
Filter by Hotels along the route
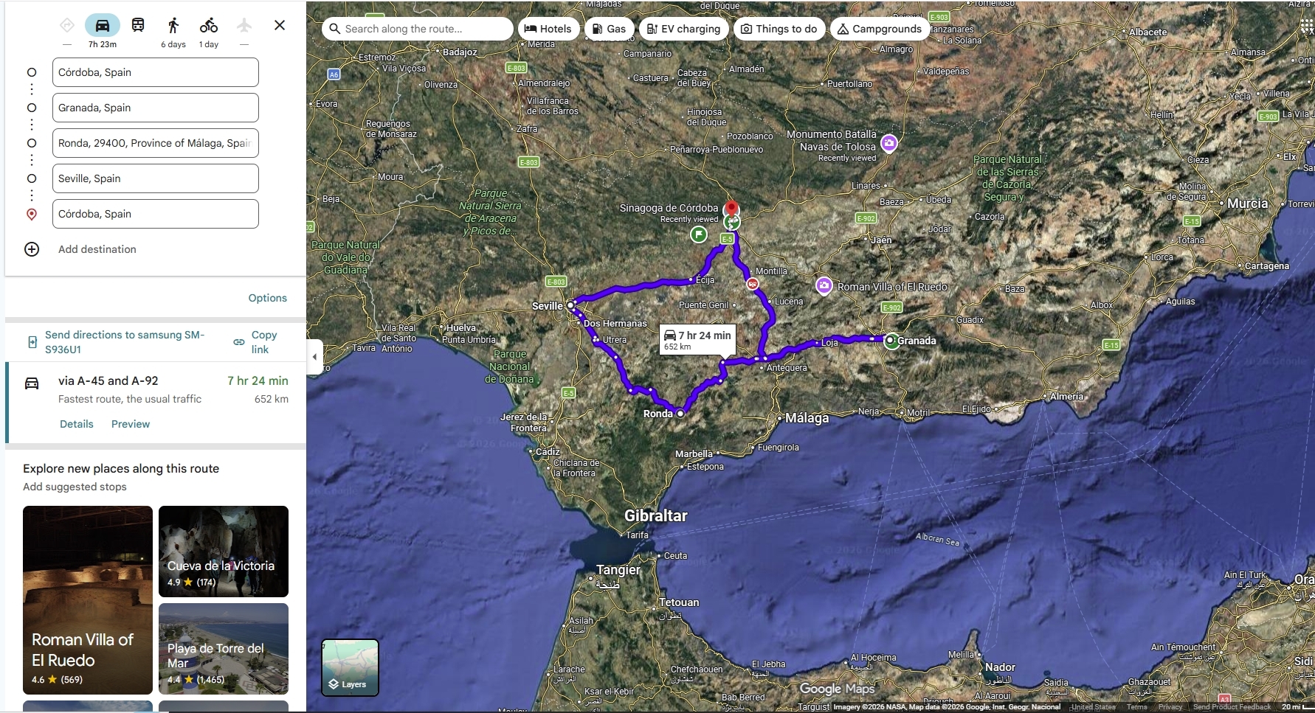point(548,29)
